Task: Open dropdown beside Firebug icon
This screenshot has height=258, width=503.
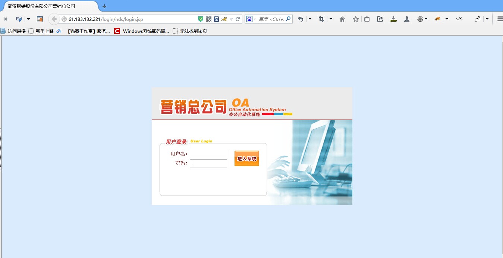Action: pos(447,19)
